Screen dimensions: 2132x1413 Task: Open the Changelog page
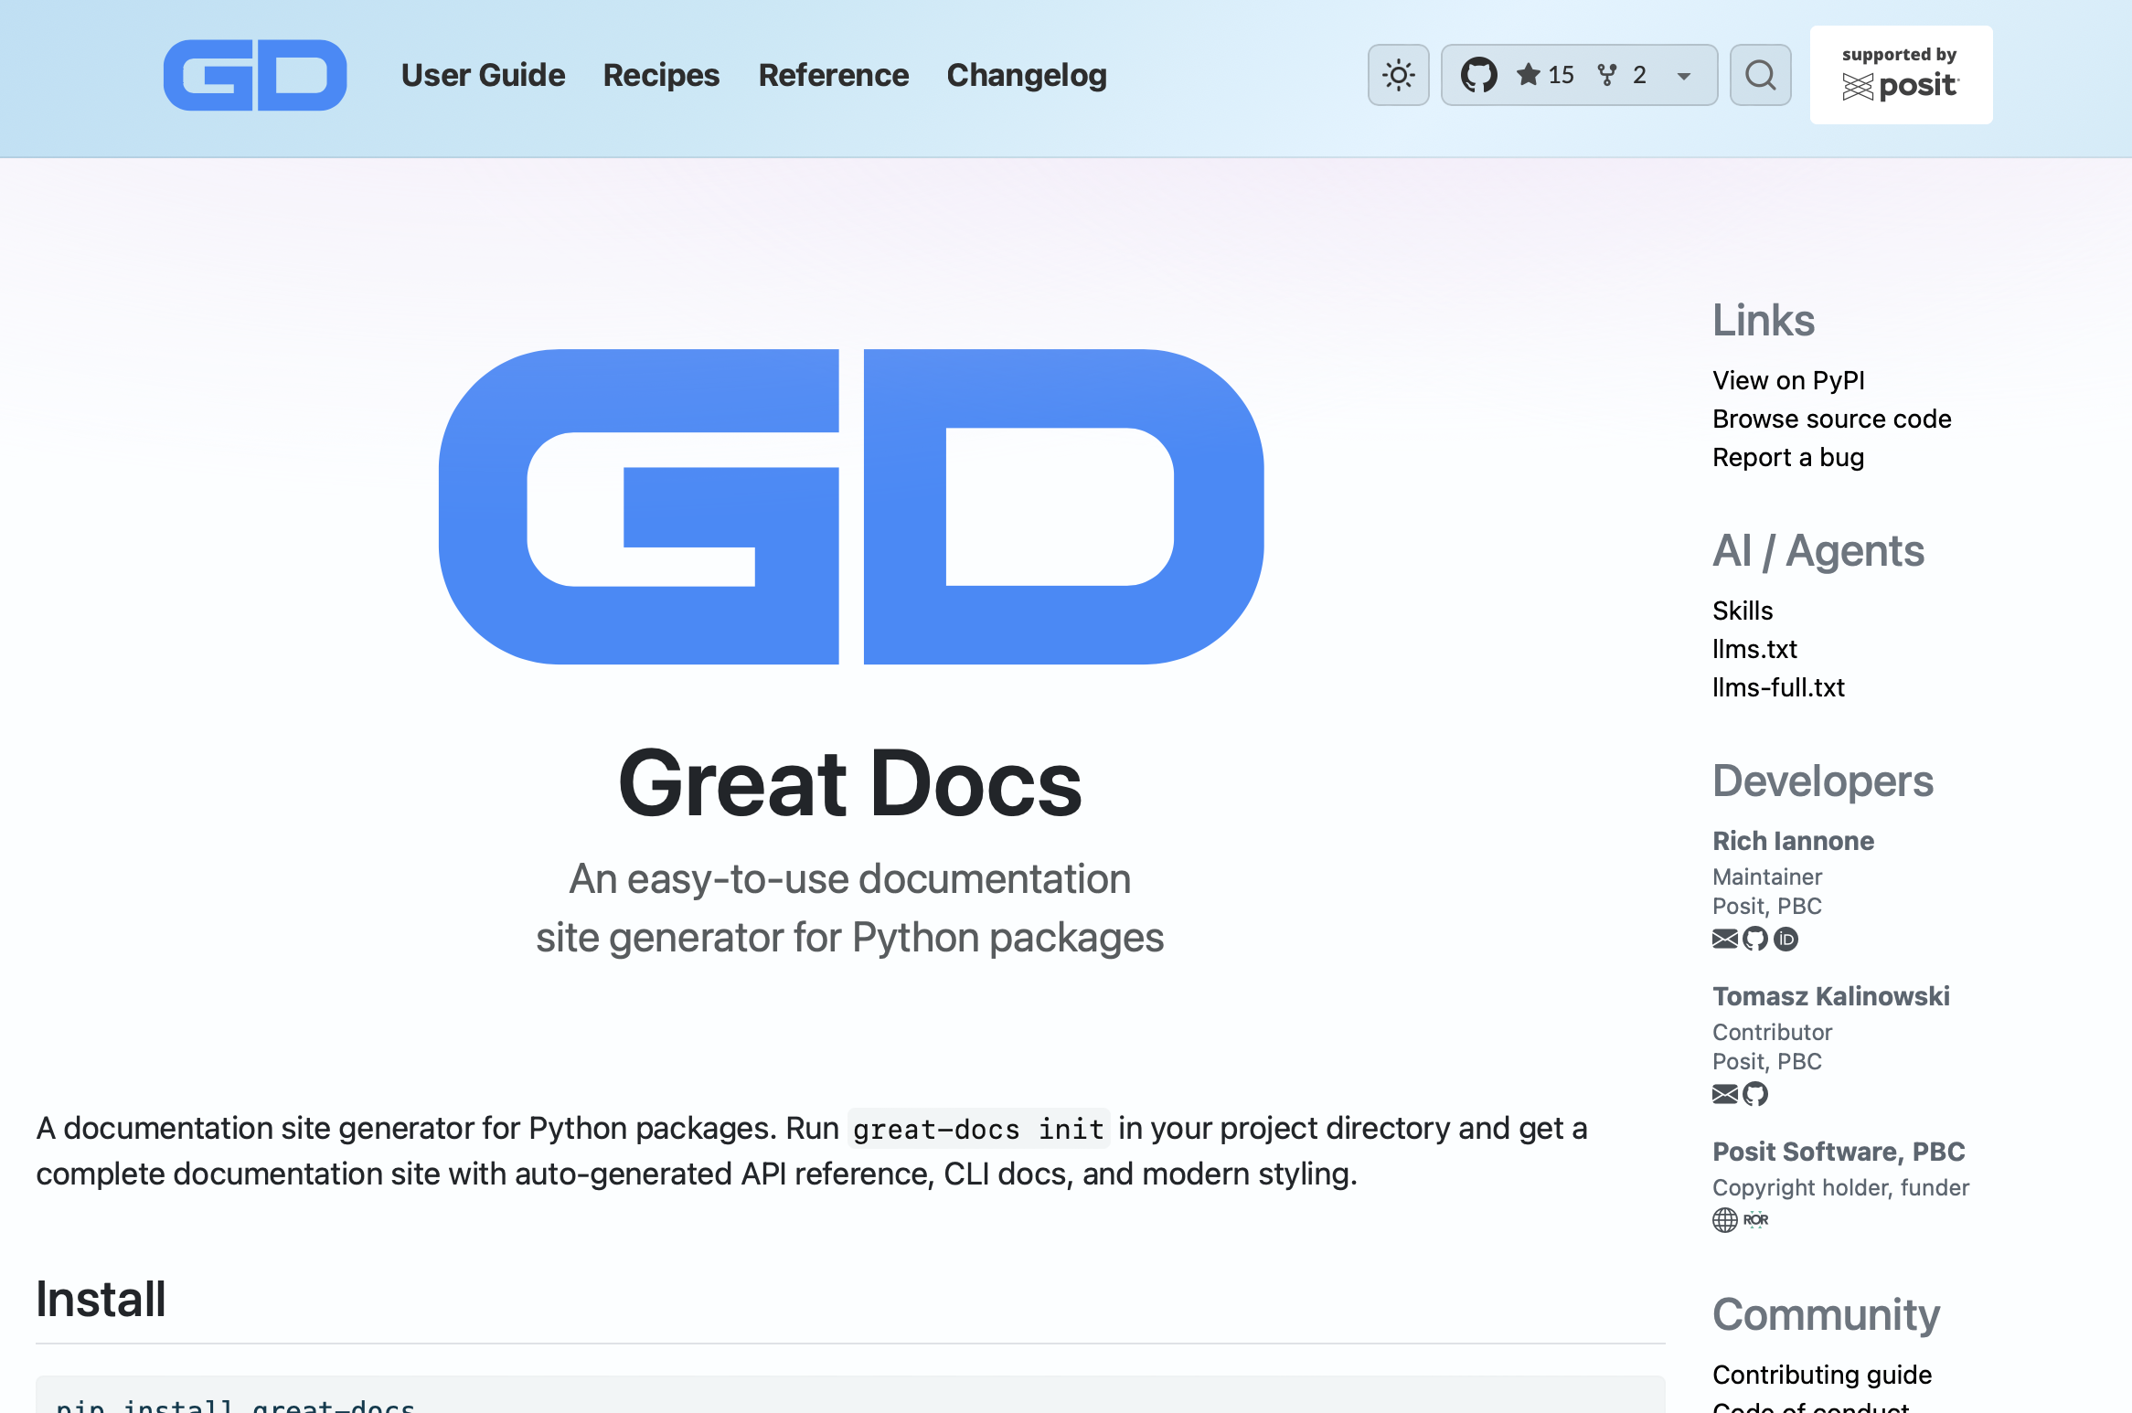1027,75
